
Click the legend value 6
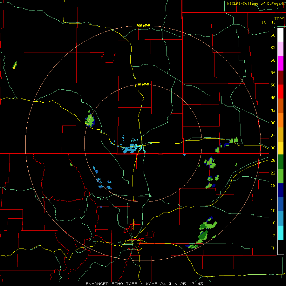point(274,223)
